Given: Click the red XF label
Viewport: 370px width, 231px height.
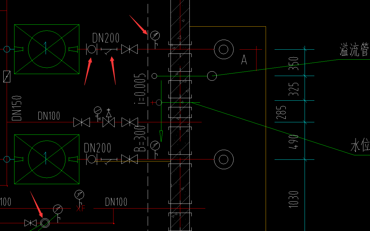Looking at the screenshot, I should (81, 208).
